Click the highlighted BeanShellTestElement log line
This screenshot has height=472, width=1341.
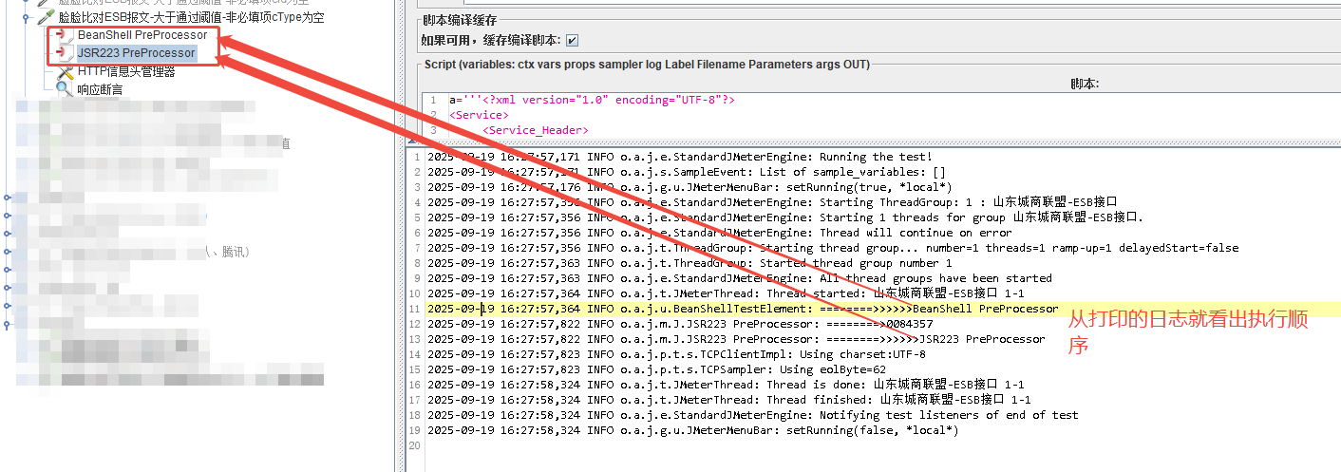pyautogui.click(x=743, y=309)
